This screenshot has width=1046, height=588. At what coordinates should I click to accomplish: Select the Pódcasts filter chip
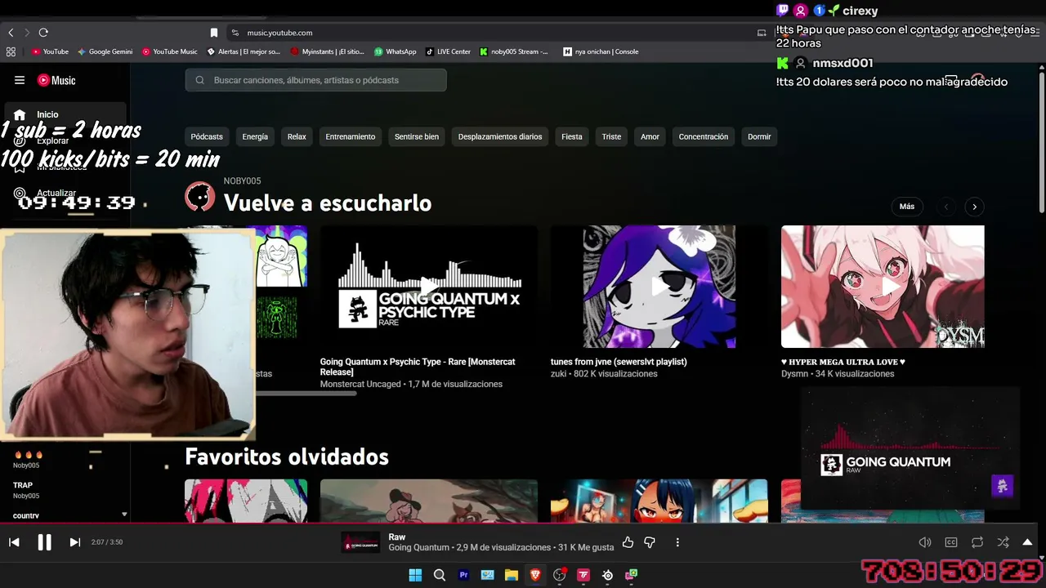coord(207,136)
